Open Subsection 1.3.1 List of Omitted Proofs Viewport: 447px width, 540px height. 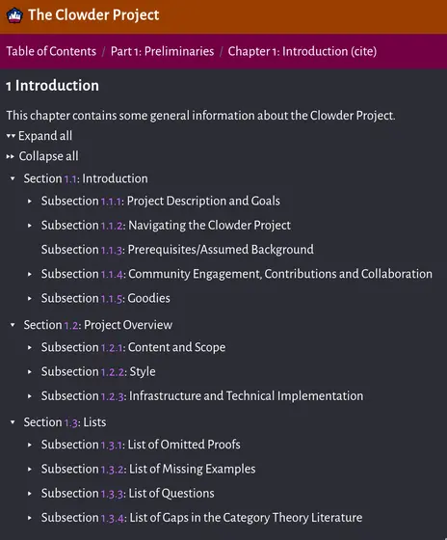pos(141,445)
